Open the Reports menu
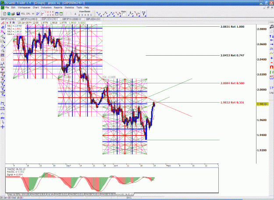 [x=58, y=7]
